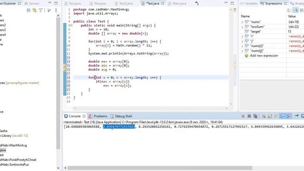This screenshot has height=171, width=304.
Task: Click warning marker on line 15
Action: pos(65,66)
